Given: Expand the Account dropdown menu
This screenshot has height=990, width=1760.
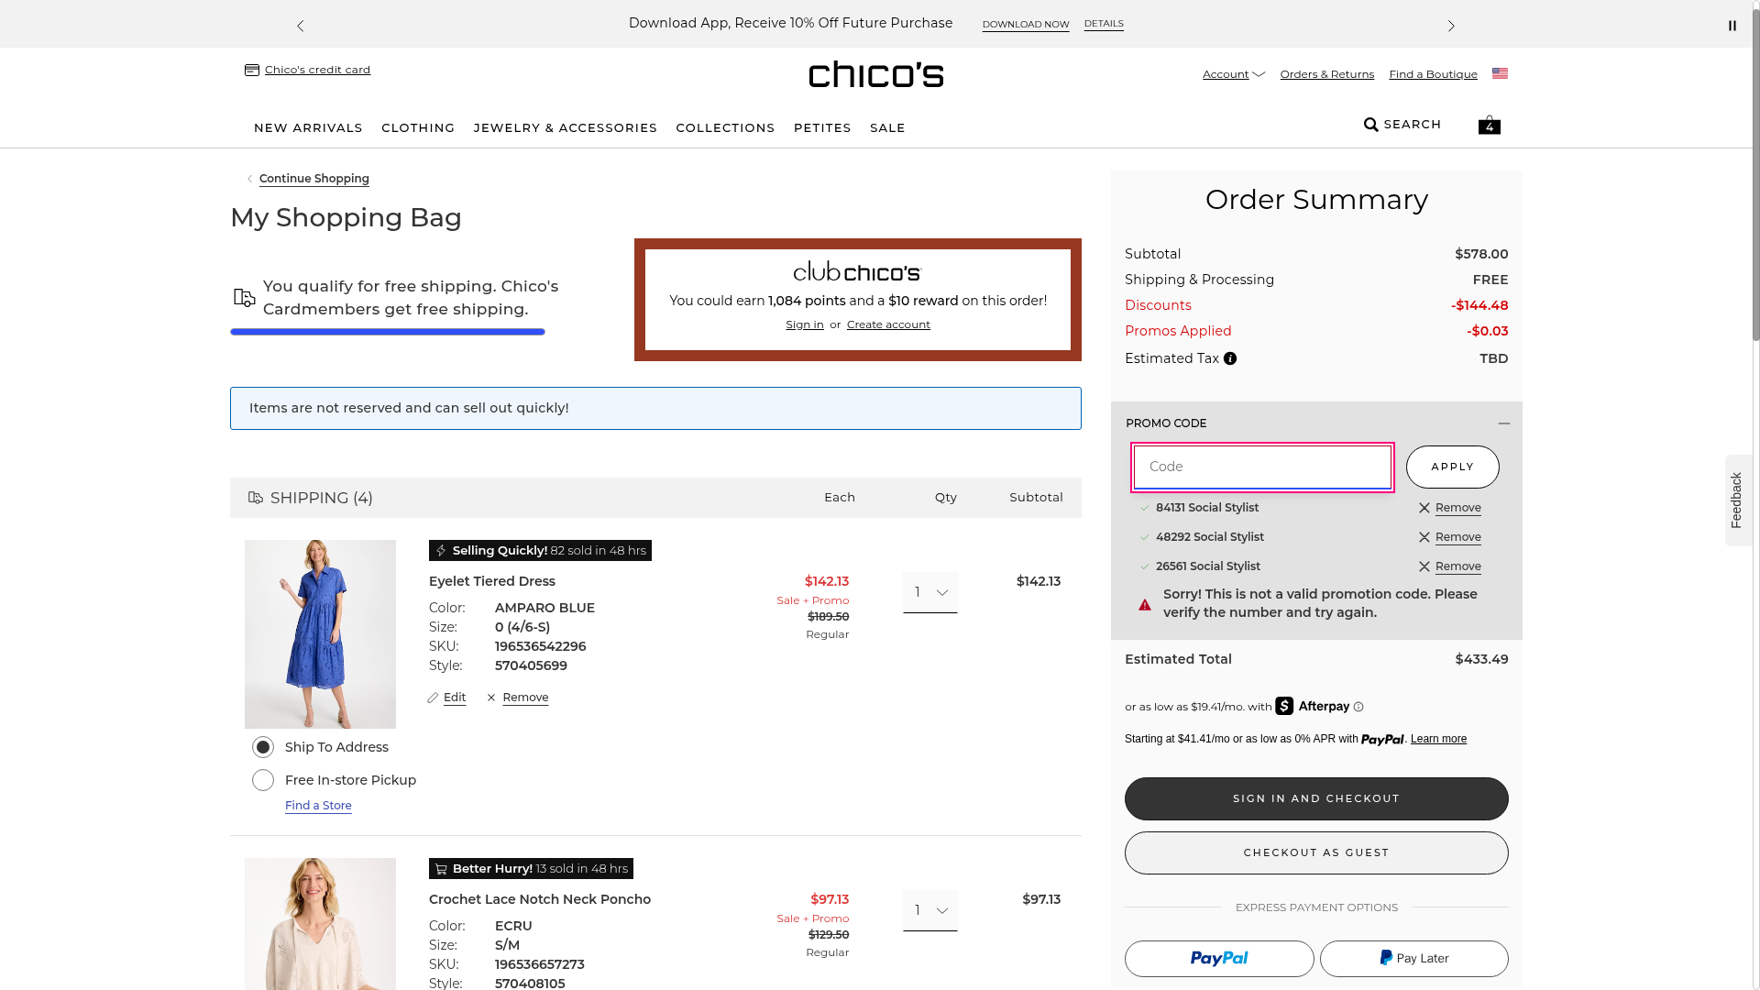Looking at the screenshot, I should [x=1233, y=74].
